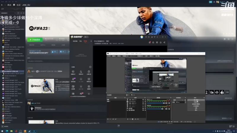Add a new scene with OBS scenes plus

(x=108, y=119)
